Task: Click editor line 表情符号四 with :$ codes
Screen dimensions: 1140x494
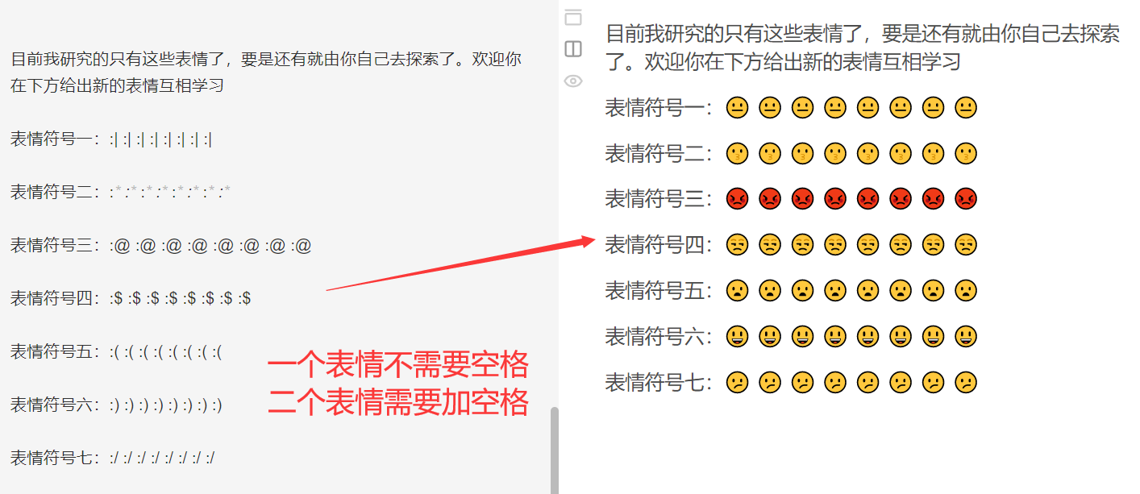Action: pos(131,299)
